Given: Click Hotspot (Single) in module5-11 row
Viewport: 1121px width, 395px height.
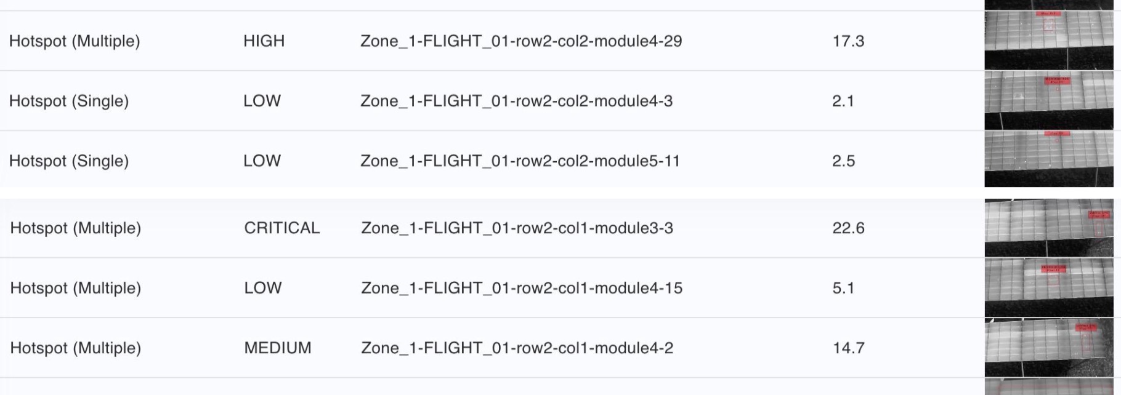Looking at the screenshot, I should [69, 161].
